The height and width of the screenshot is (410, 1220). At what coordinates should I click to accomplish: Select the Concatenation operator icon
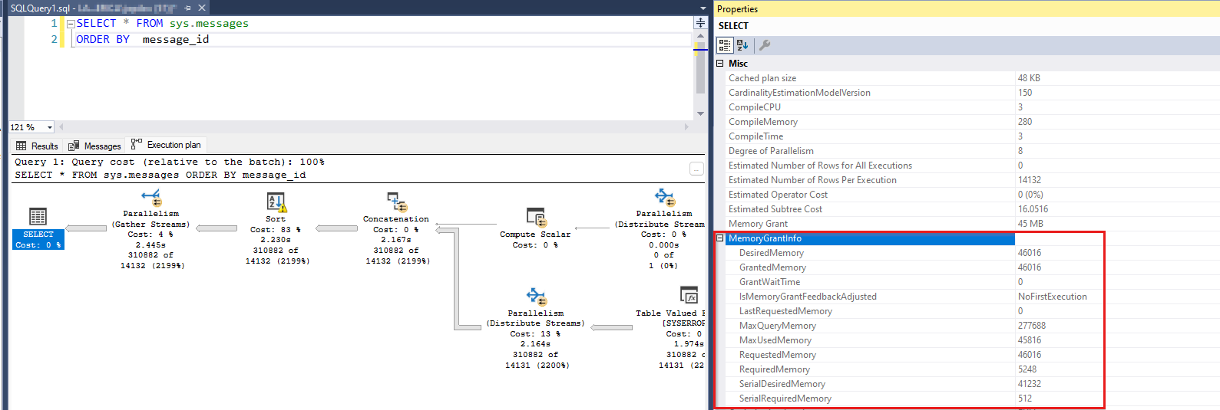(x=396, y=202)
